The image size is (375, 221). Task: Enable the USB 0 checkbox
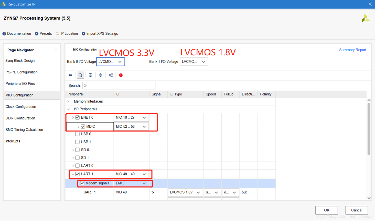(77, 134)
